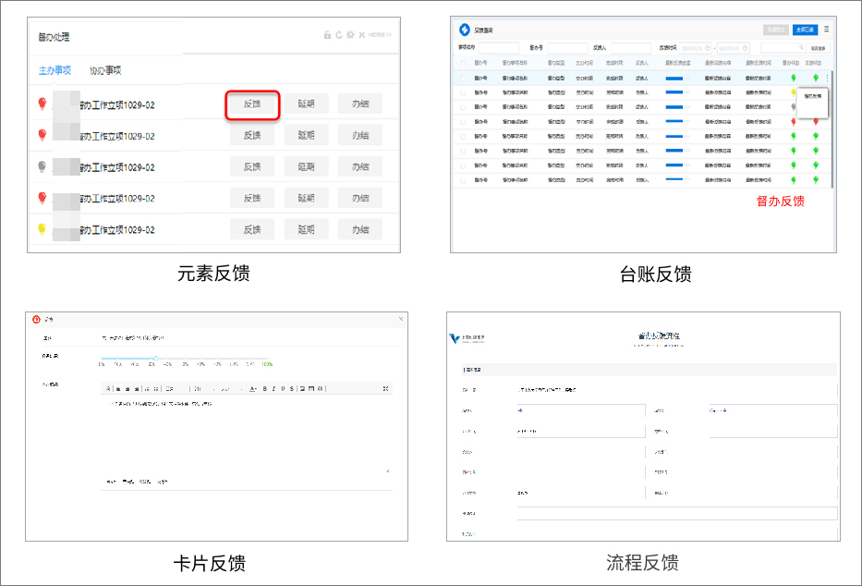862x586 pixels.
Task: Switch to the 主办事项 tab
Action: point(55,70)
